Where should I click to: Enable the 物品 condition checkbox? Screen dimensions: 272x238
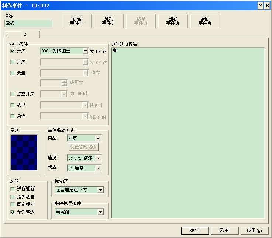click(13, 105)
